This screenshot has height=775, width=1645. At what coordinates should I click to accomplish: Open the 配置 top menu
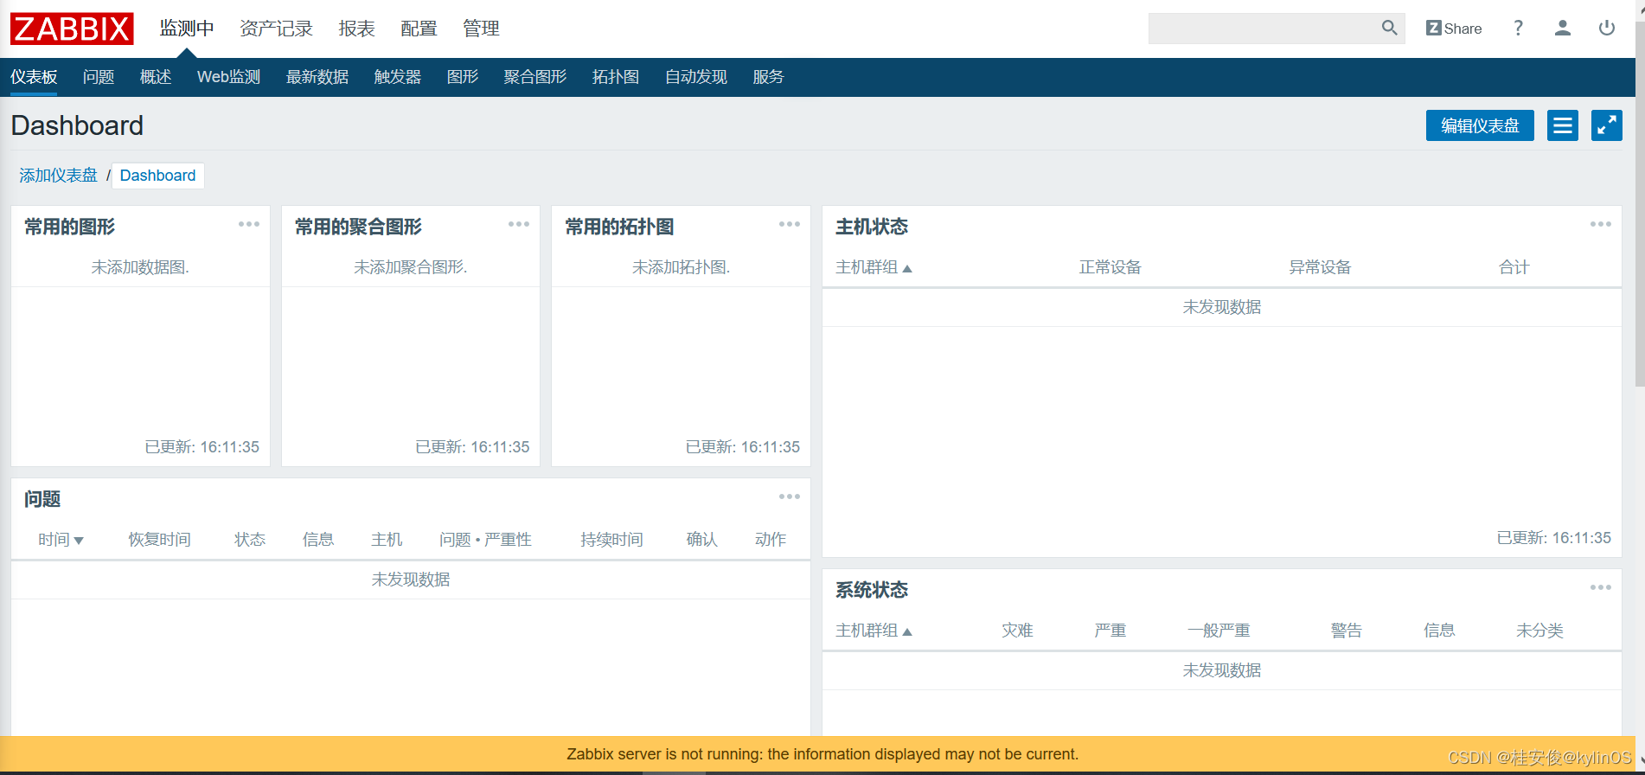419,29
